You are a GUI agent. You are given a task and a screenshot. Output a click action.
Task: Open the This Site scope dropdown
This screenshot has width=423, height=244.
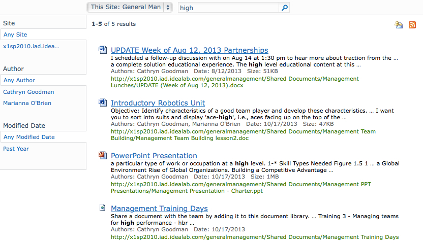pyautogui.click(x=130, y=7)
